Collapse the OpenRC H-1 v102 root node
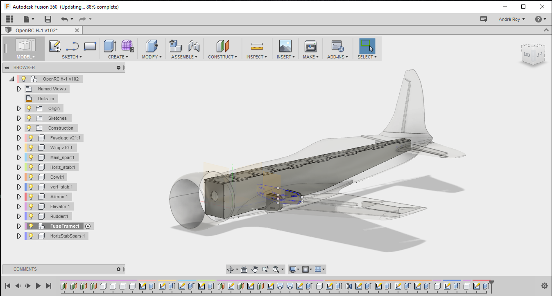 [x=11, y=79]
